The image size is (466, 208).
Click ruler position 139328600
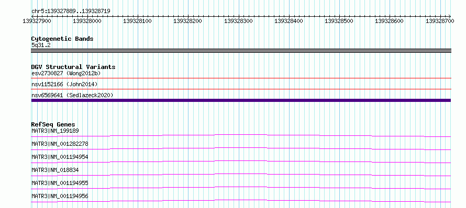pos(390,21)
